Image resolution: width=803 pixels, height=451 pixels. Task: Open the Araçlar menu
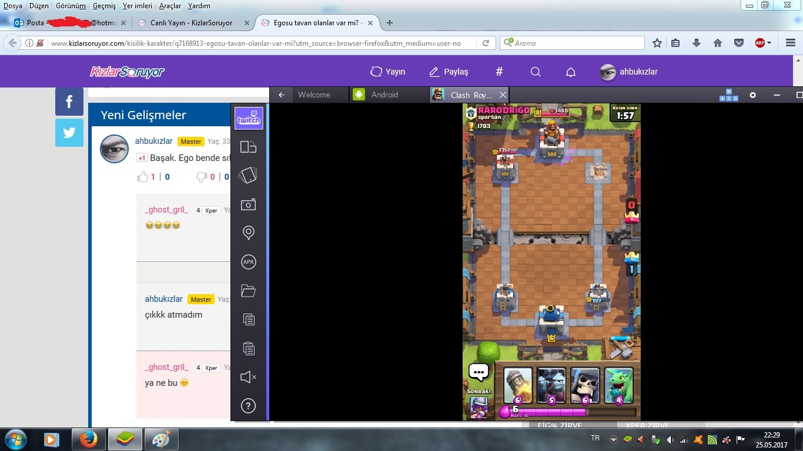coord(170,6)
